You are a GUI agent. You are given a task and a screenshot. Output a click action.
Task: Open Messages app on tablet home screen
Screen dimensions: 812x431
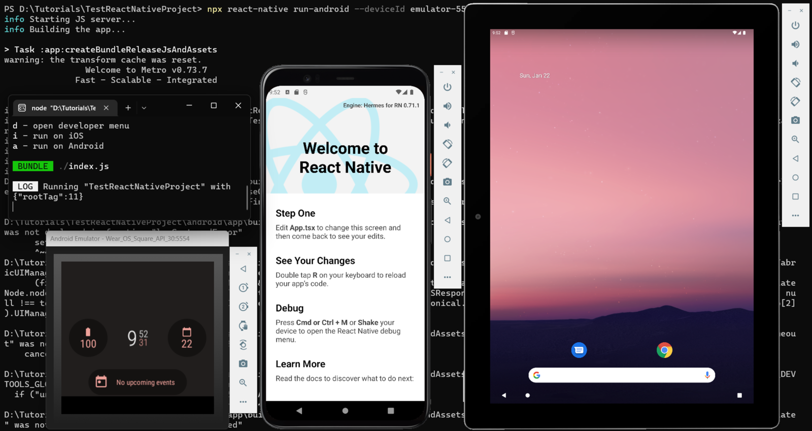click(579, 350)
